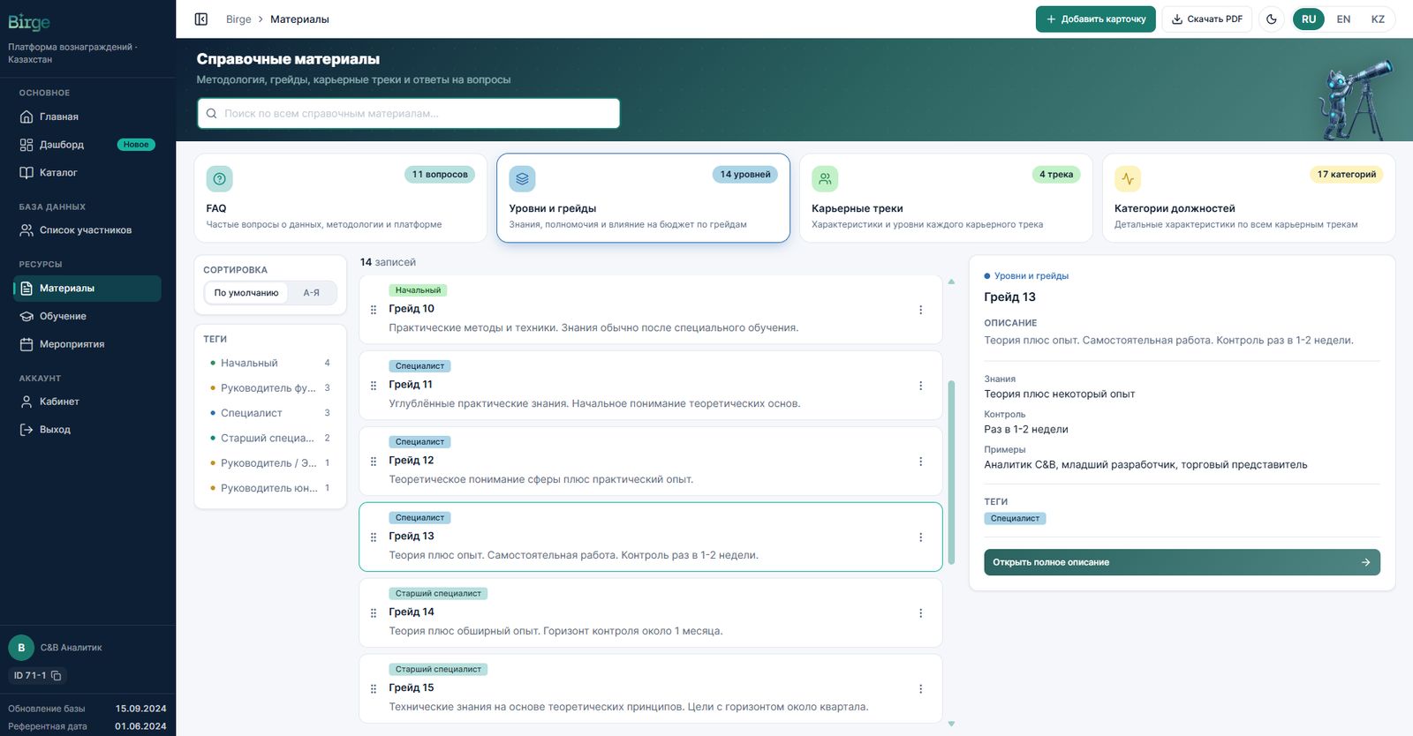Click Каталог book icon
The height and width of the screenshot is (736, 1413).
click(x=26, y=173)
